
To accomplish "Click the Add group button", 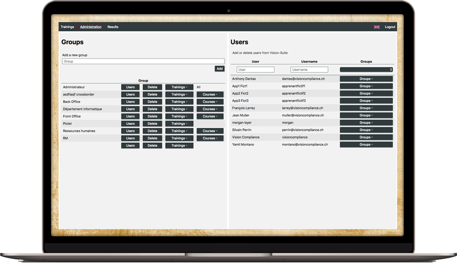I will point(220,69).
